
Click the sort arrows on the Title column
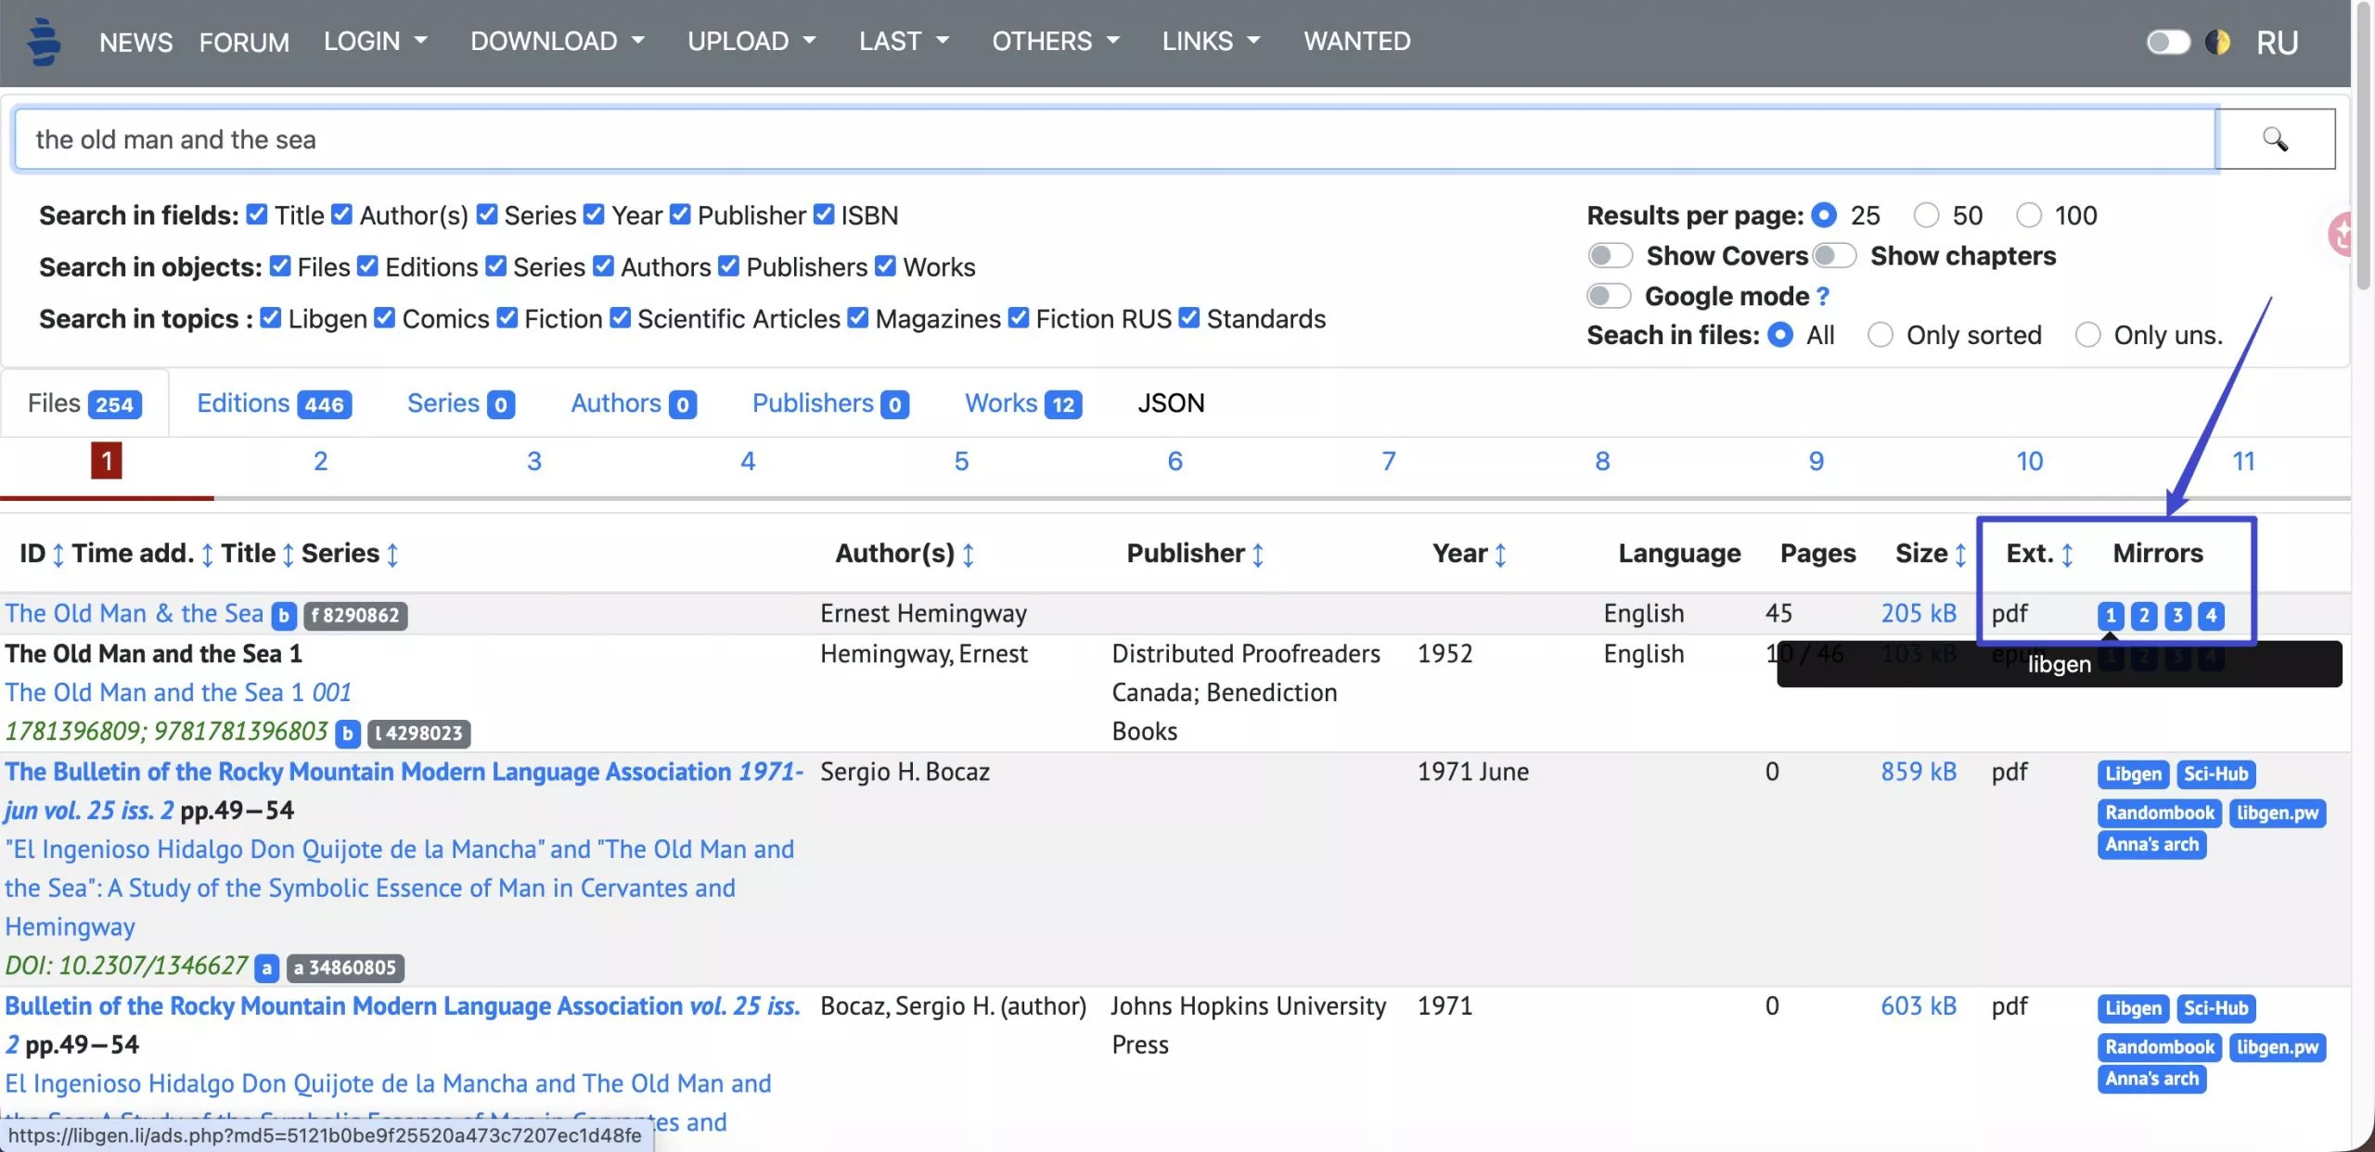point(289,555)
